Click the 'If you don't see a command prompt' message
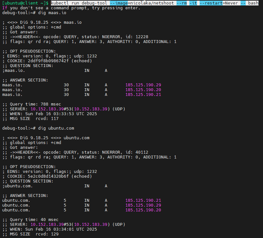 coord(71,8)
